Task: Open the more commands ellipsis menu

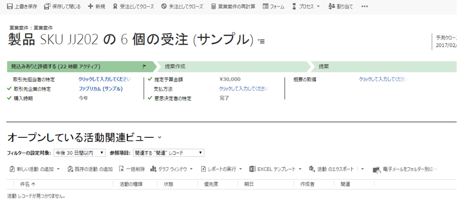Action: click(x=364, y=6)
